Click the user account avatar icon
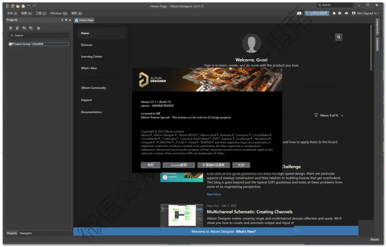The width and height of the screenshot is (386, 247). (x=354, y=13)
